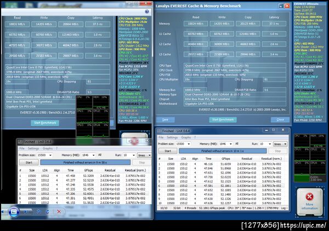Select row 1 with time 48.116 in right LinX
This screenshot has width=329, height=231.
(220, 164)
